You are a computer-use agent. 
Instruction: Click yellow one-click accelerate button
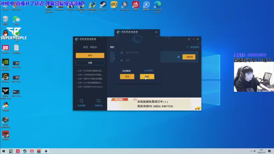point(189,57)
